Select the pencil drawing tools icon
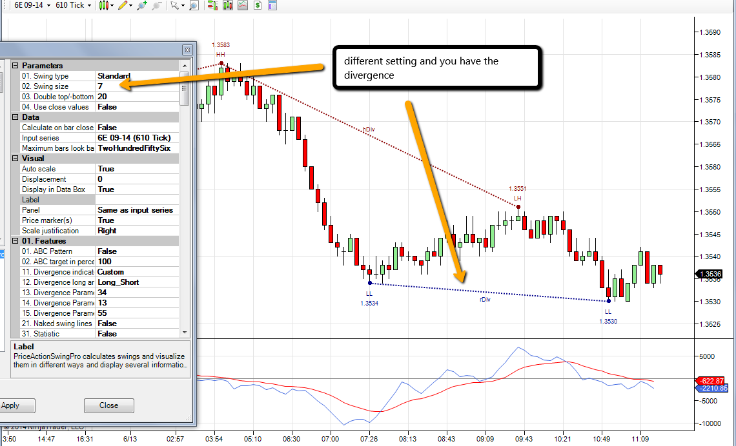 123,5
